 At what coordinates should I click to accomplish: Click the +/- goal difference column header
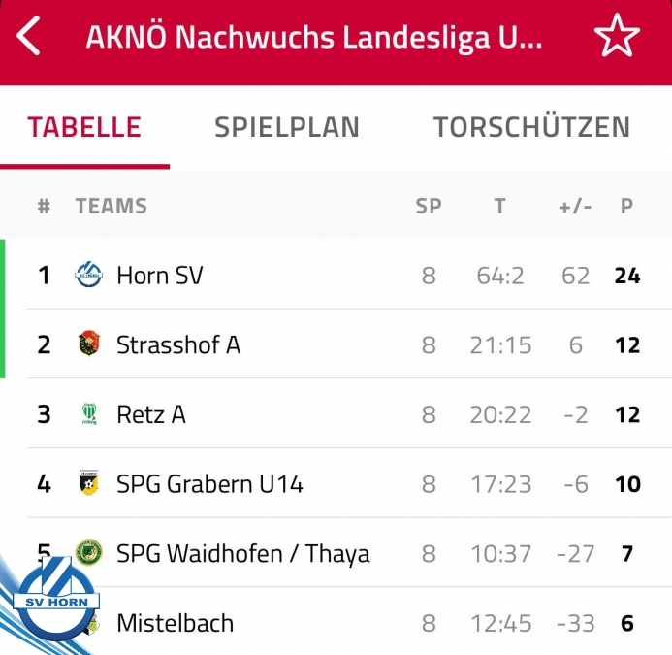[x=575, y=206]
